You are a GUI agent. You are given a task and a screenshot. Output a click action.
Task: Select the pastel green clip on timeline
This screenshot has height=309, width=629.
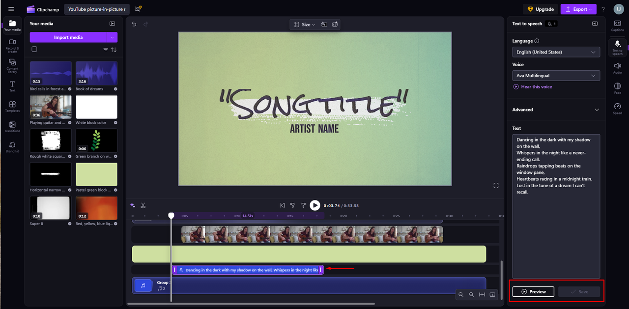[309, 254]
